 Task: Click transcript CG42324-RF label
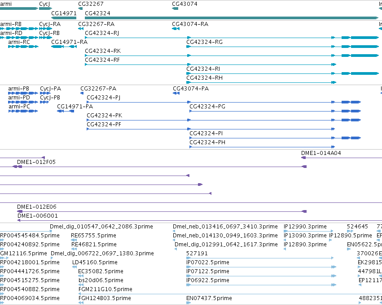click(x=102, y=60)
